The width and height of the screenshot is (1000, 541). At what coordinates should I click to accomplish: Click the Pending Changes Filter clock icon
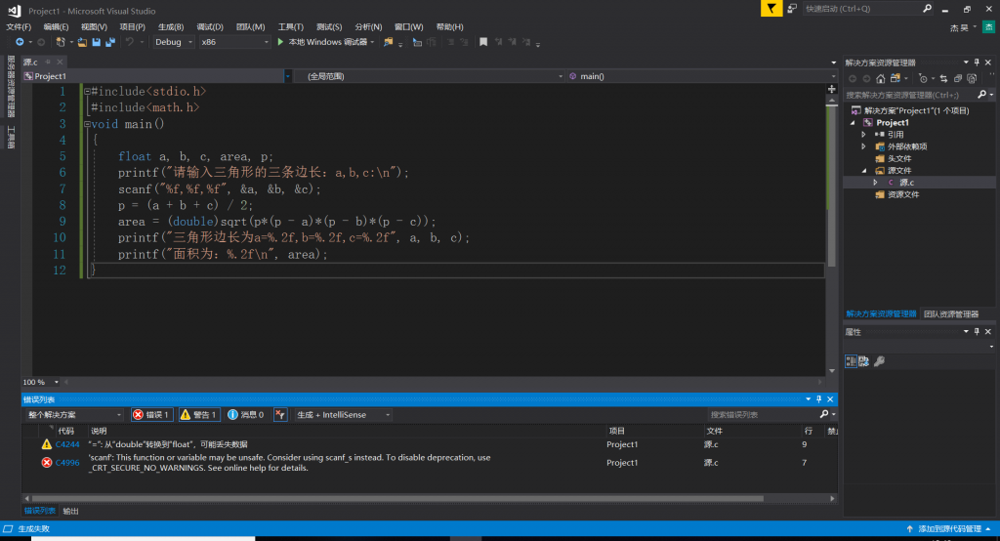(x=923, y=78)
